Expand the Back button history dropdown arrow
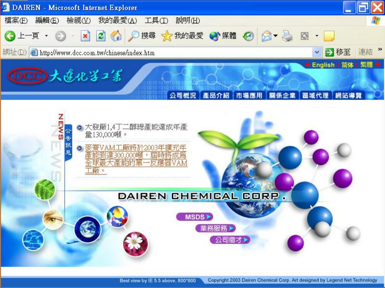 tap(46, 36)
